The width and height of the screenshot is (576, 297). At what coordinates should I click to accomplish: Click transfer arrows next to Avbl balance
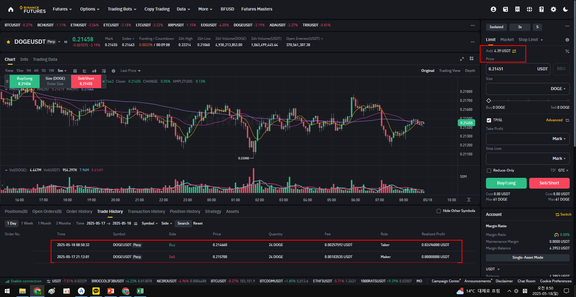514,51
